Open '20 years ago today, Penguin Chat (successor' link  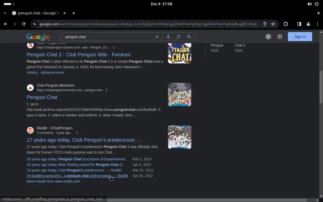78,159
